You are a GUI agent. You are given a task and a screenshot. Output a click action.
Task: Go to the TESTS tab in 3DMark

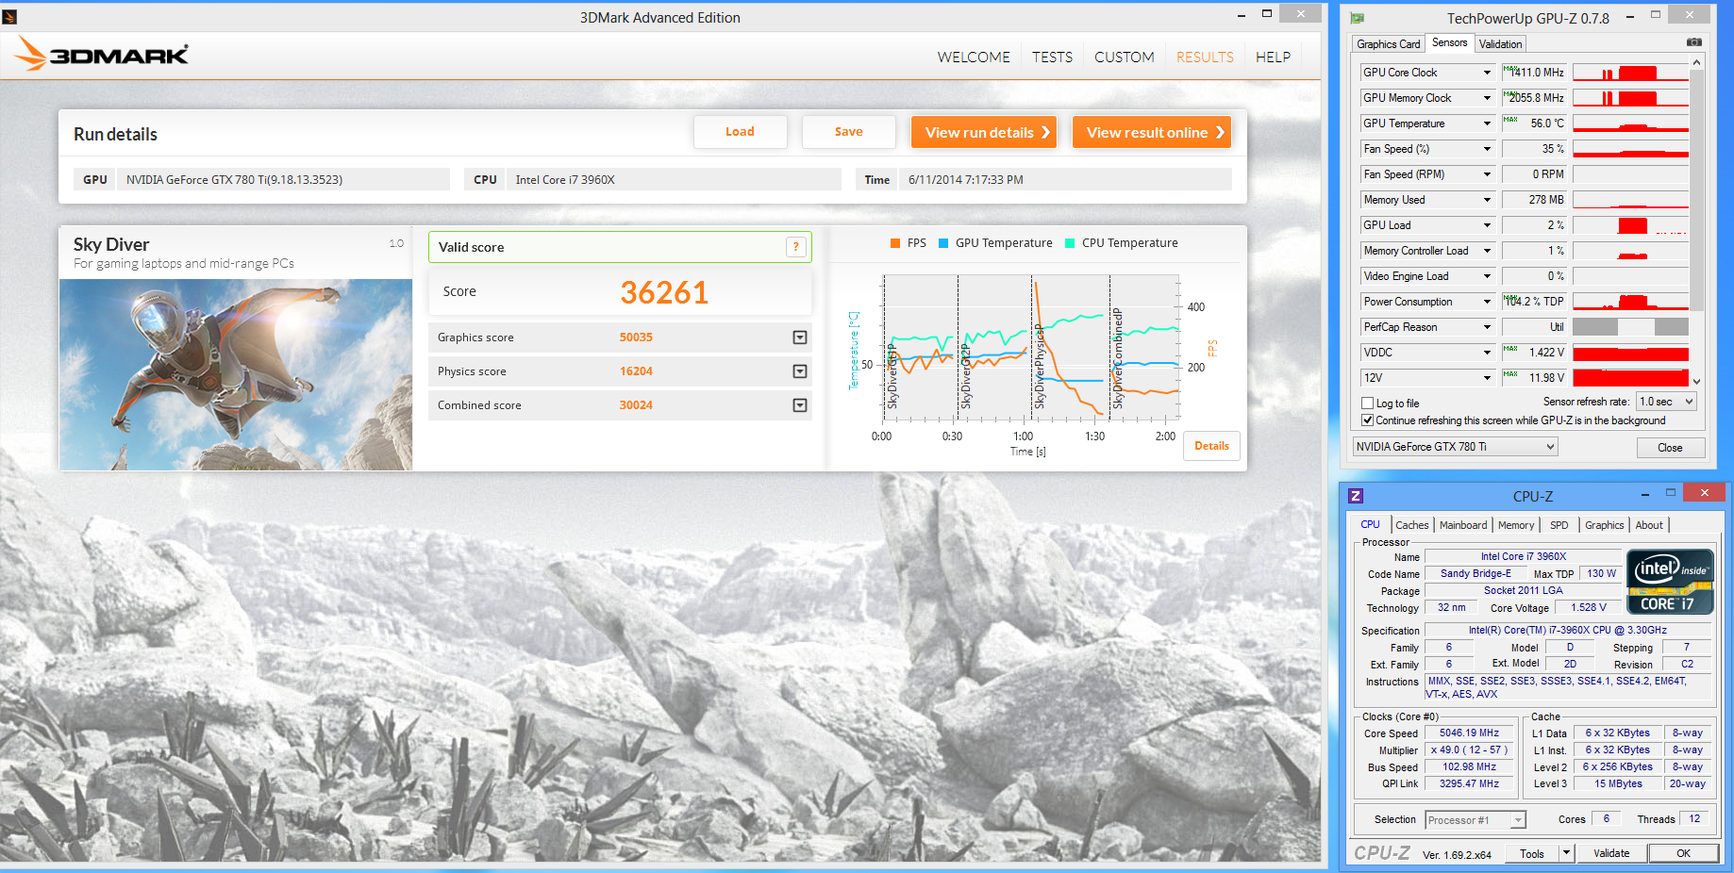pyautogui.click(x=1052, y=58)
